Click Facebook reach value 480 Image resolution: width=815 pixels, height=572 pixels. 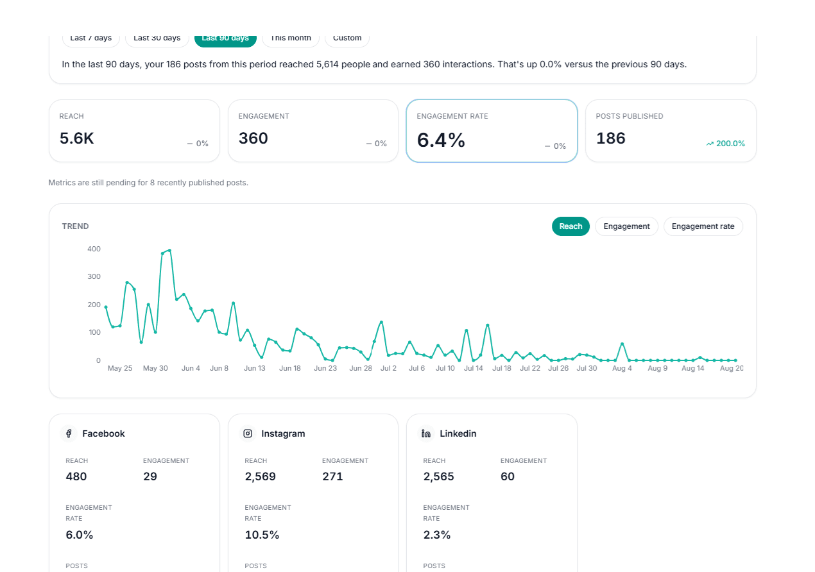(x=76, y=476)
